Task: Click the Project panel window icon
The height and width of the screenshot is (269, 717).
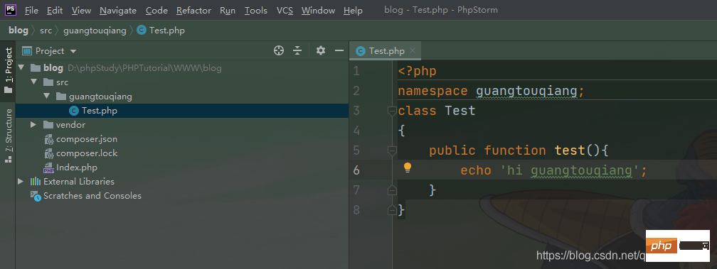Action: [x=27, y=51]
